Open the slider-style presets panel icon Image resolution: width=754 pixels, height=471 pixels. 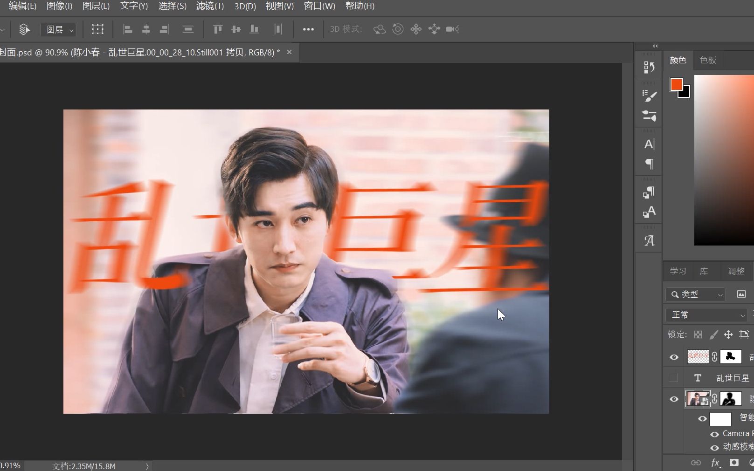[x=649, y=116]
